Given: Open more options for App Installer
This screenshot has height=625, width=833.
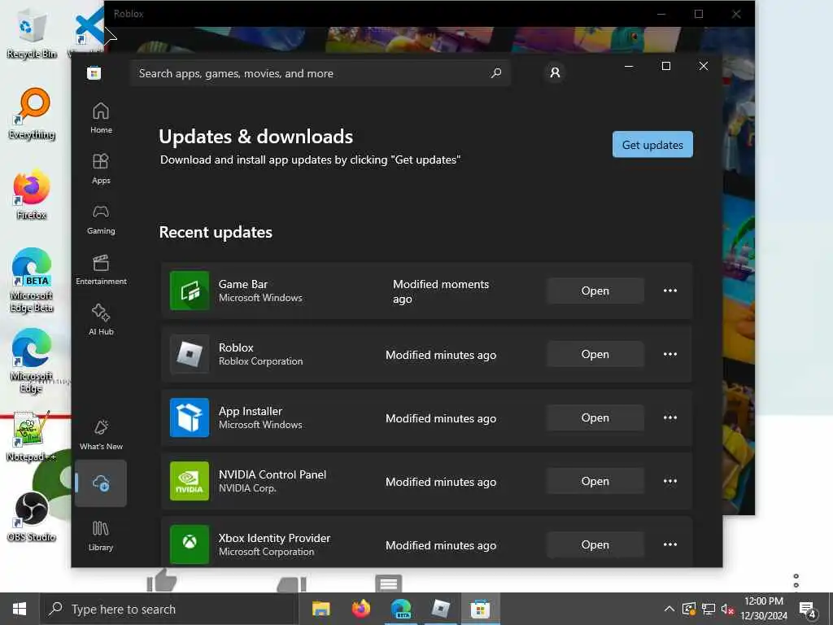Looking at the screenshot, I should pos(670,417).
